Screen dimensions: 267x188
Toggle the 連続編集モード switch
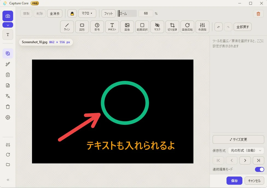[259, 169]
